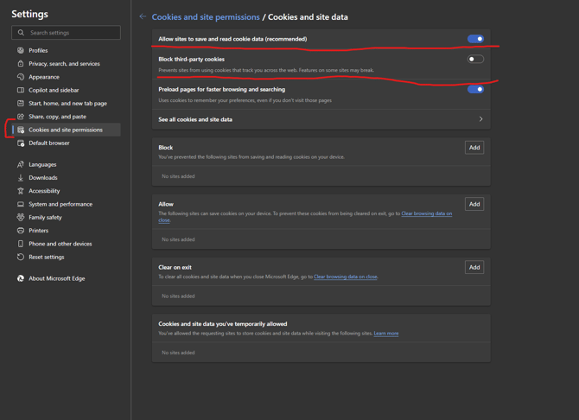Viewport: 579px width, 420px height.
Task: Open Clear browsing data on close link in Allow section
Action: tap(427, 213)
